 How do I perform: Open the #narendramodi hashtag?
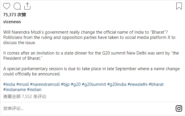click(x=45, y=84)
